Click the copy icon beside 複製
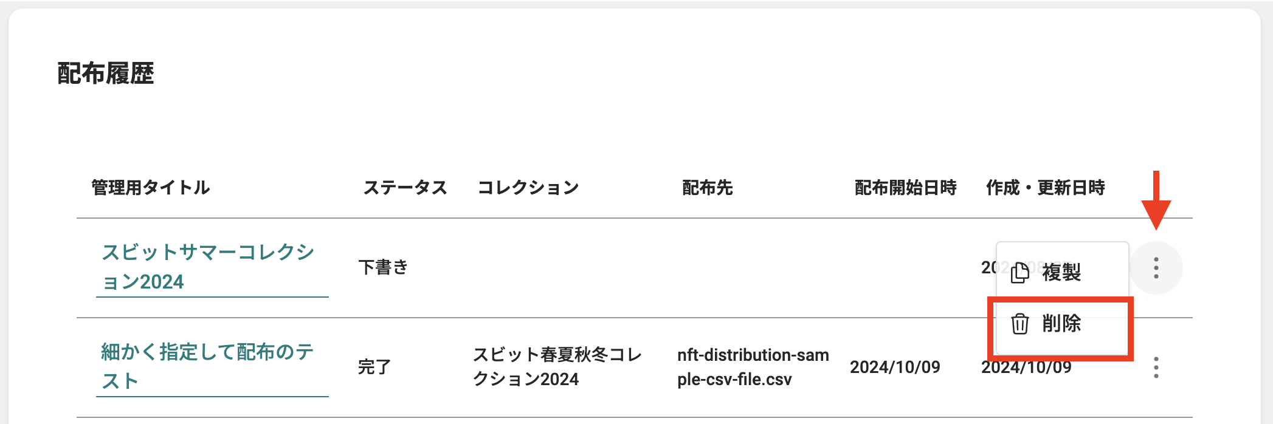The width and height of the screenshot is (1273, 424). (x=1019, y=272)
